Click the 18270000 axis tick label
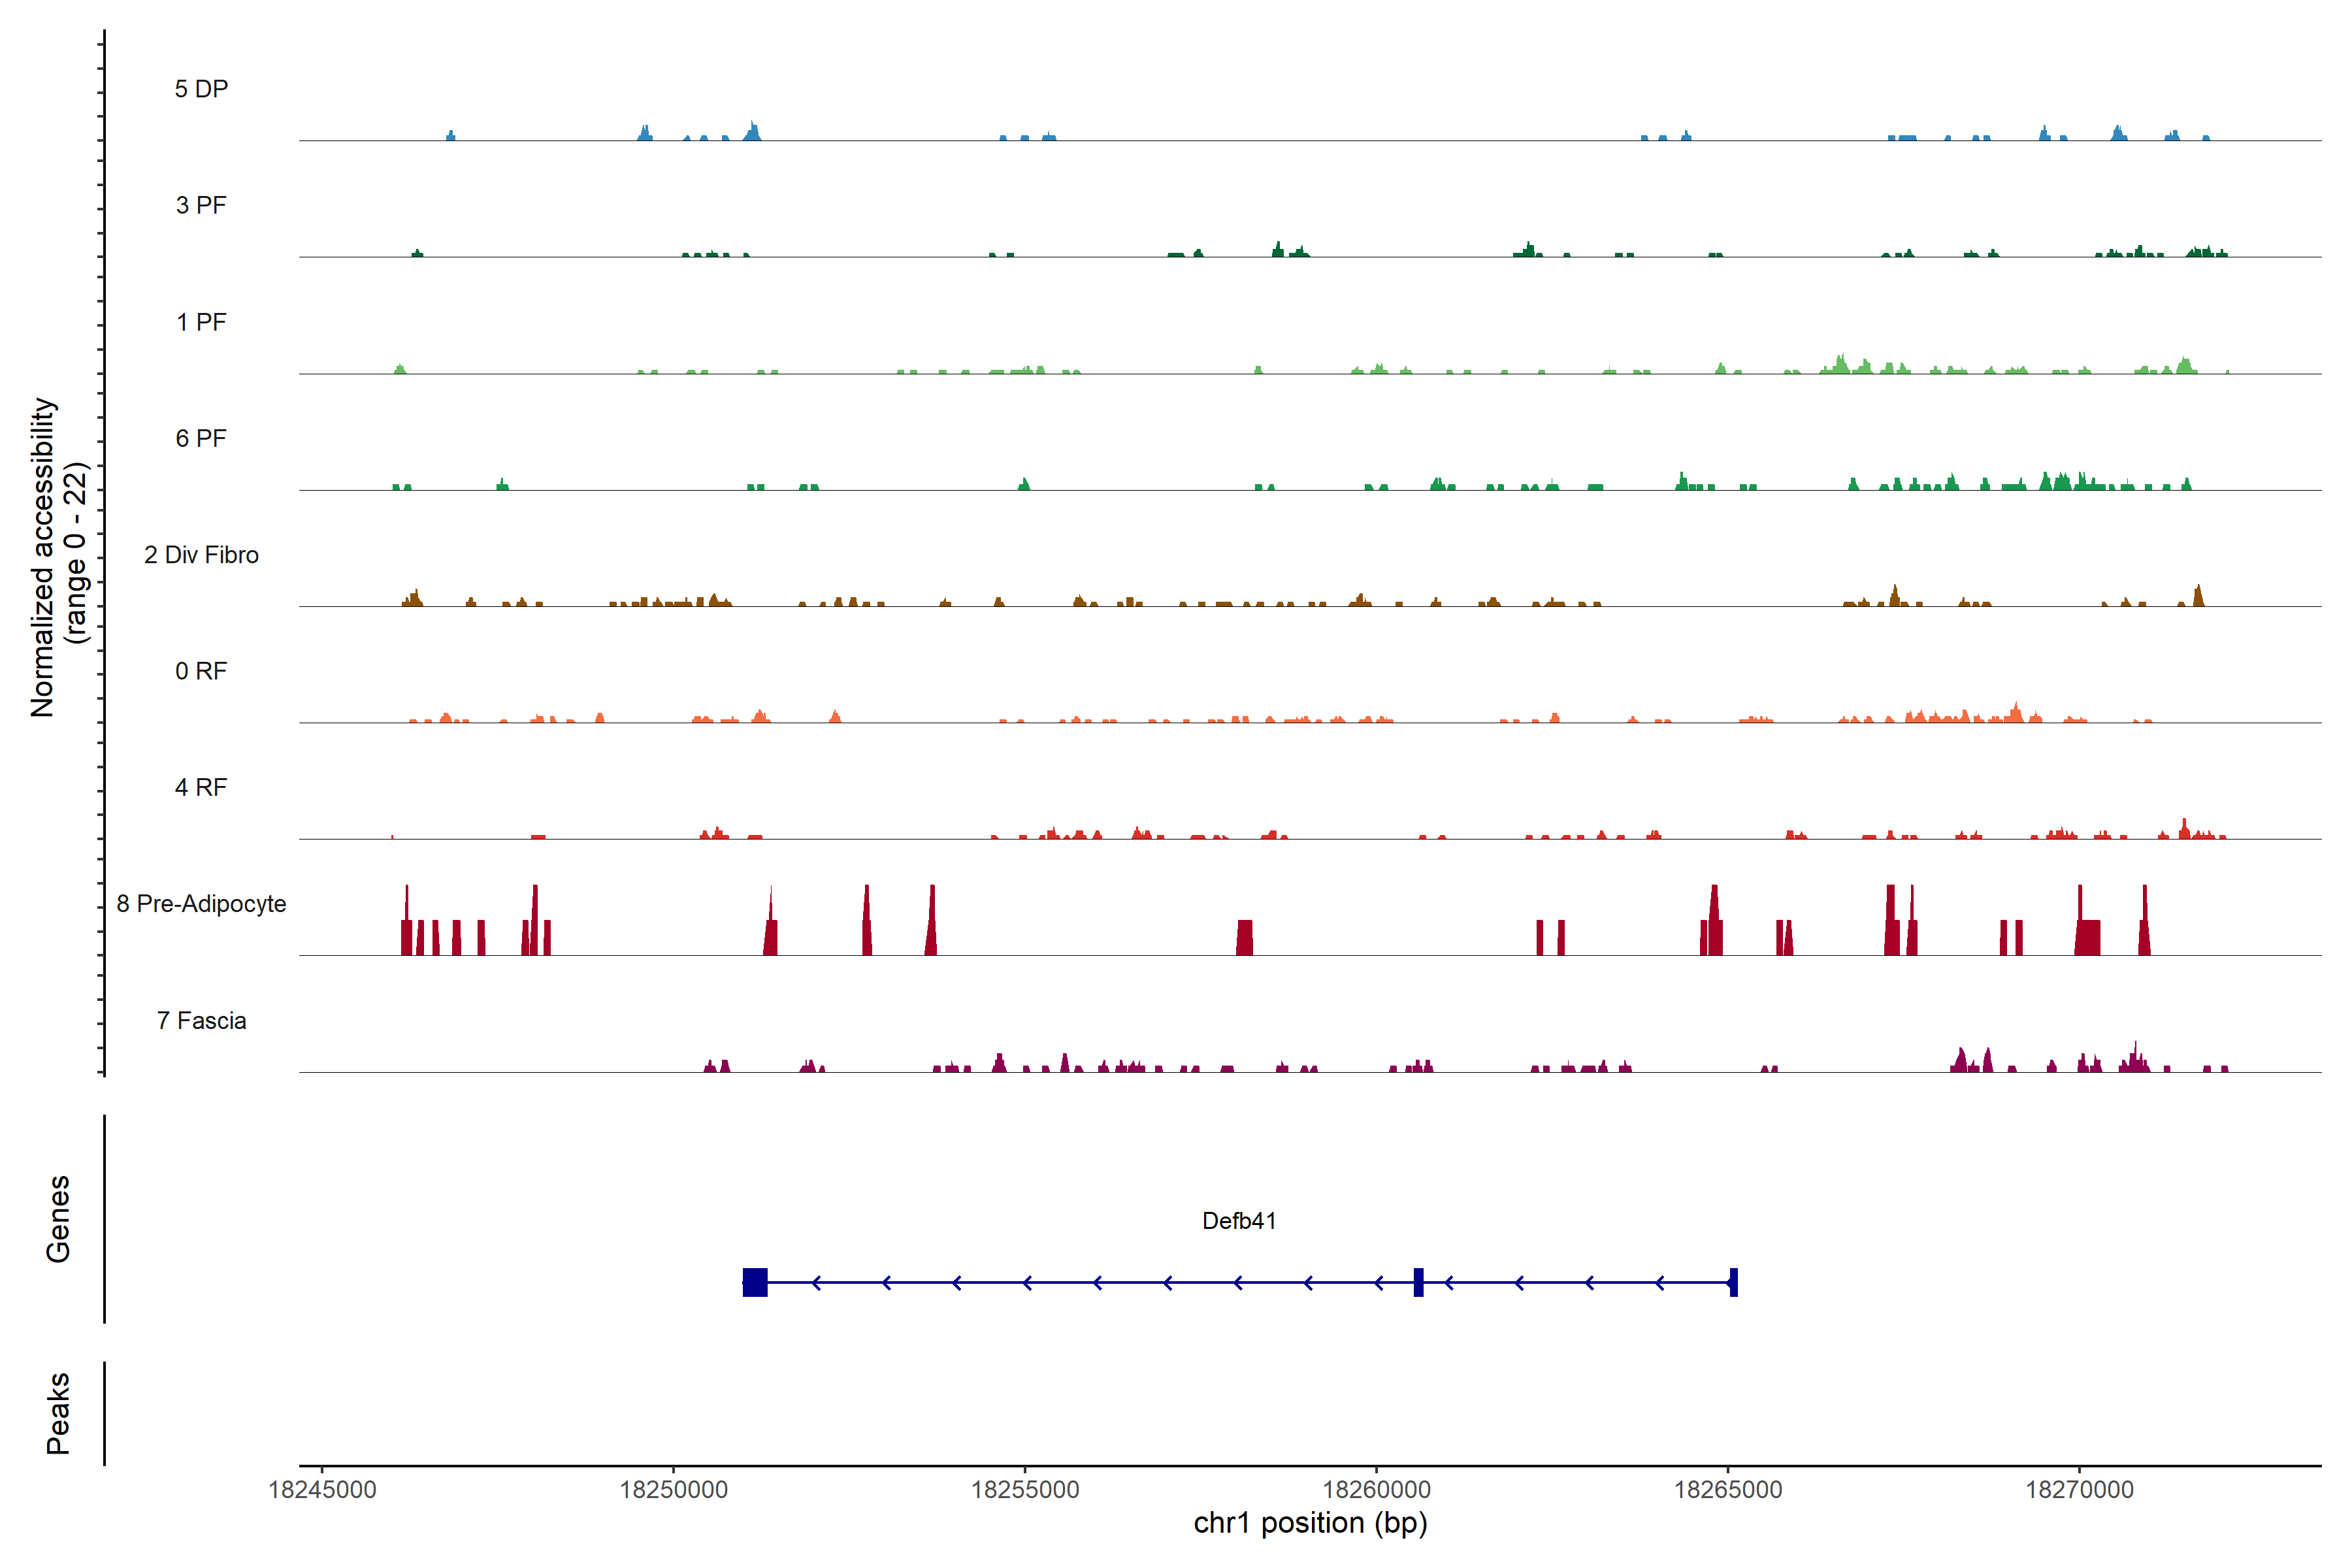Screen dimensions: 2352x1568 point(2079,1490)
